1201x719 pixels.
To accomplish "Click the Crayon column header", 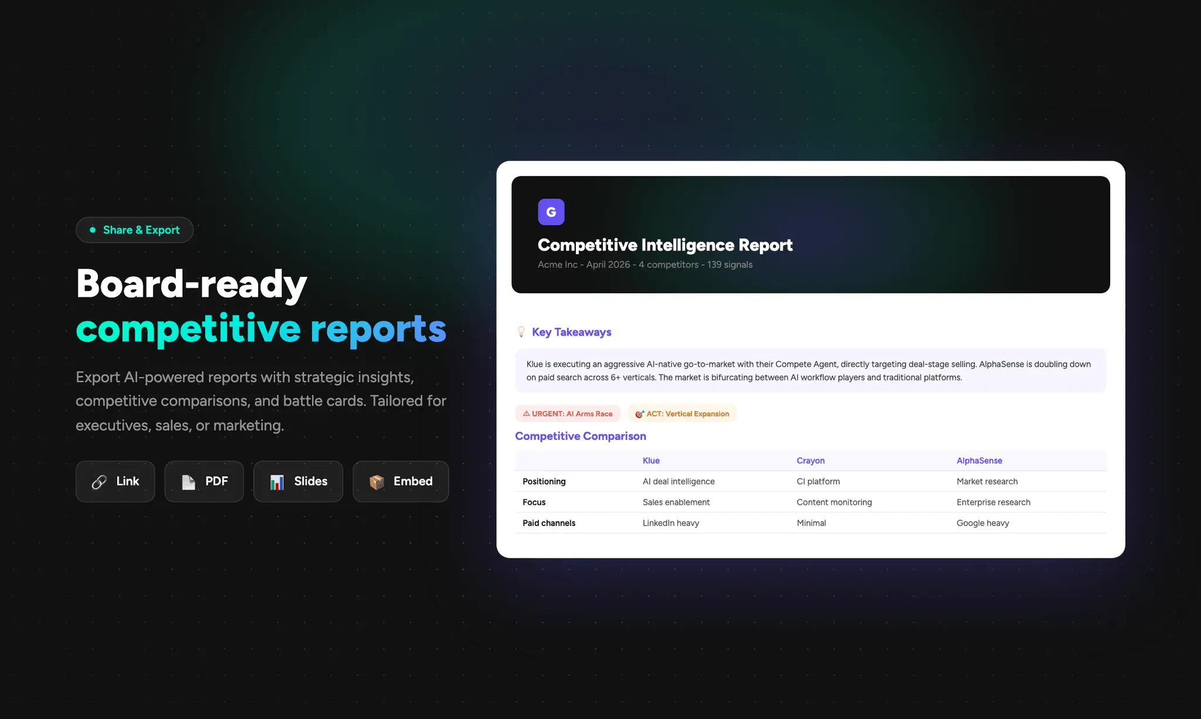I will 810,460.
